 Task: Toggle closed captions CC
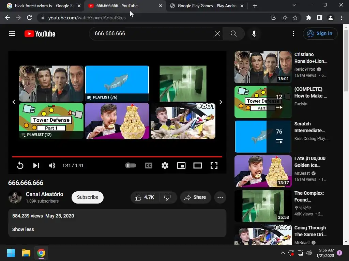[149, 166]
